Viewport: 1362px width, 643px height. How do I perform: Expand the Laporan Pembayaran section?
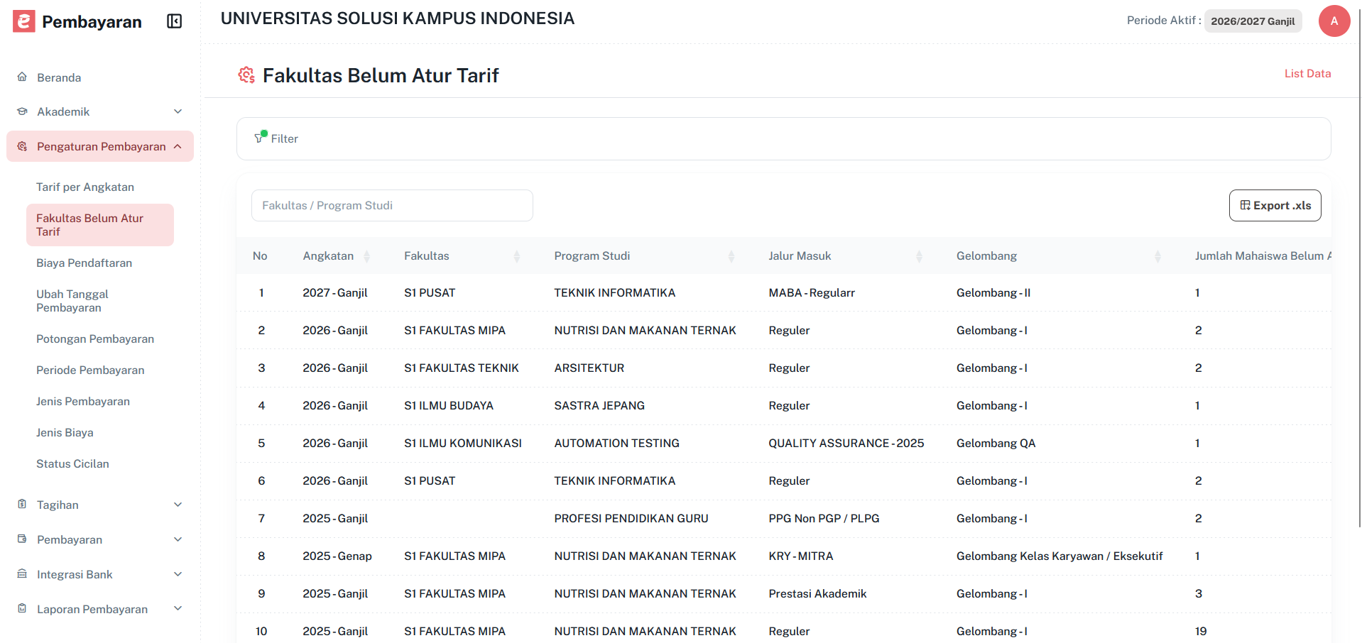click(x=178, y=609)
